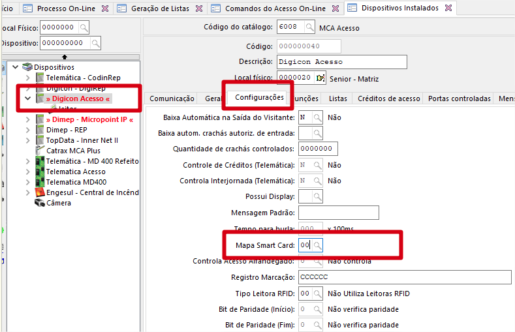The height and width of the screenshot is (332, 515).
Task: Lookup Tipo Leitora RFID options
Action: (x=317, y=294)
